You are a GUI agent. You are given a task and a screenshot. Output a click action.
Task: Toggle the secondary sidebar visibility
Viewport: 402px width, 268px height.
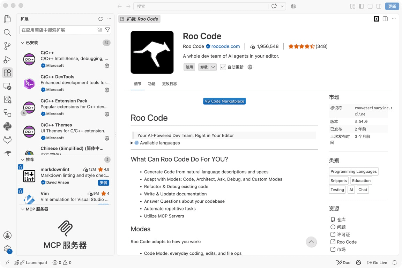379,6
